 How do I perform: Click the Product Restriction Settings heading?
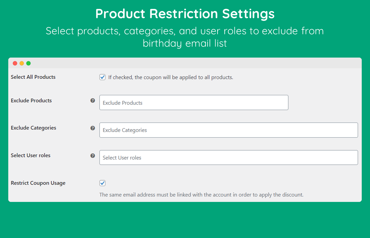point(185,14)
